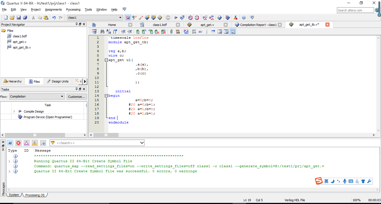
Task: Open the Tools menu
Action: pos(88,9)
